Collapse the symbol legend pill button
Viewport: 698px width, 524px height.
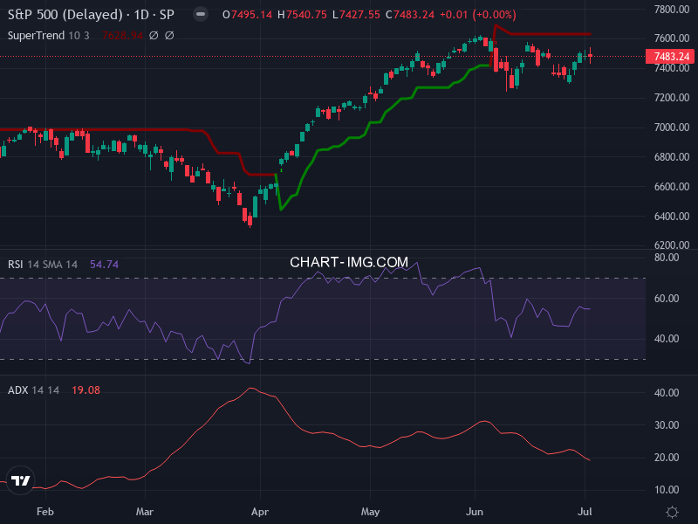pyautogui.click(x=201, y=14)
